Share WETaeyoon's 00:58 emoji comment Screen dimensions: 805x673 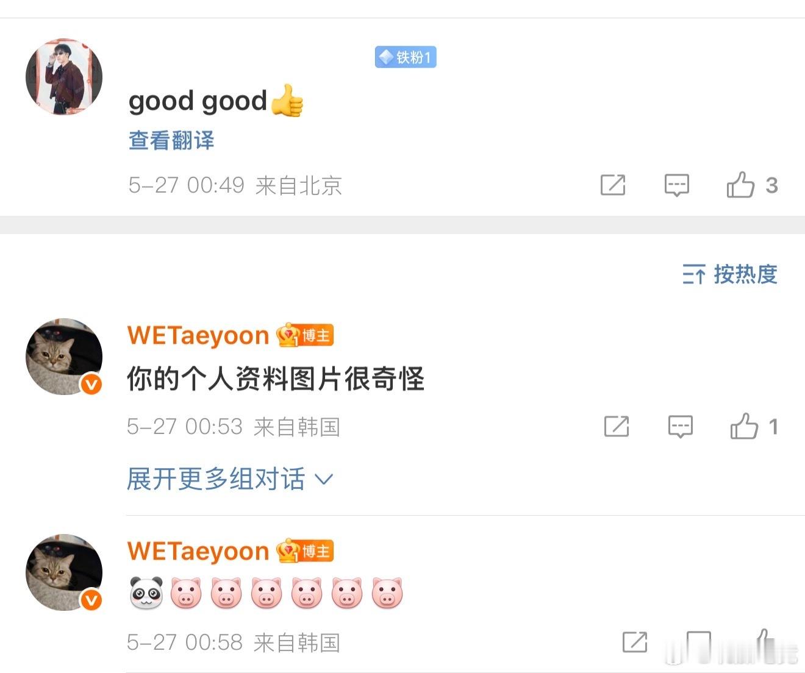(x=635, y=642)
